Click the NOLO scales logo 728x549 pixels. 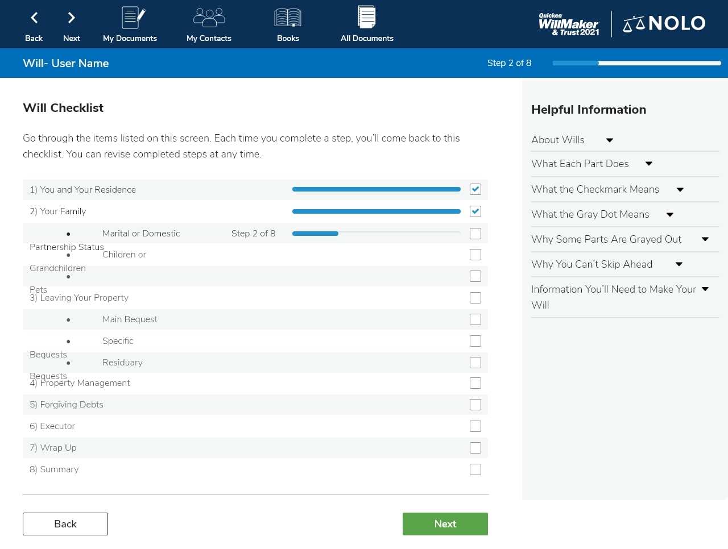[x=664, y=24]
